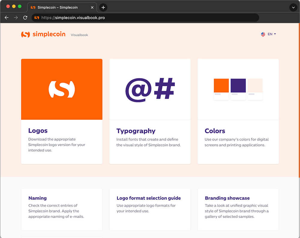
Task: Open the Typography heading link
Action: (136, 131)
